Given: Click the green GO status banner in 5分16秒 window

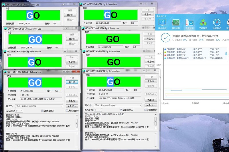Looking at the screenshot, I should 114,82.
